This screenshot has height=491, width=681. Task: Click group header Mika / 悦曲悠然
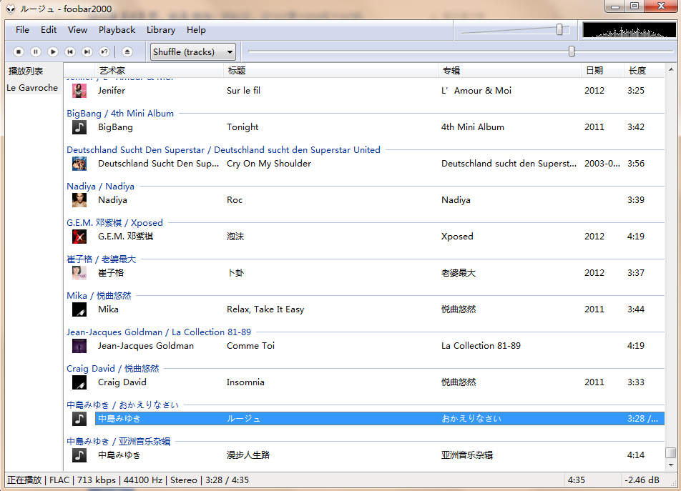pos(99,296)
